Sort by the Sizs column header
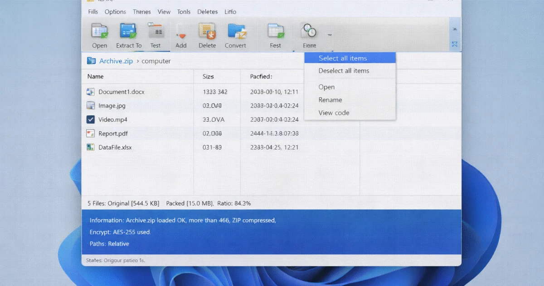 pos(208,77)
